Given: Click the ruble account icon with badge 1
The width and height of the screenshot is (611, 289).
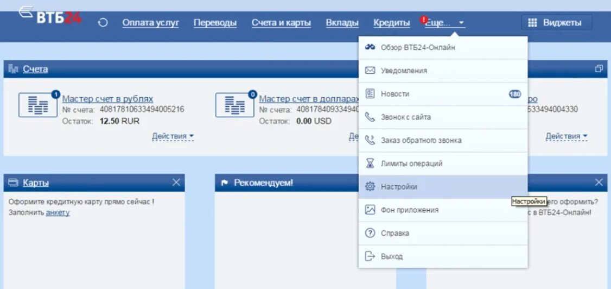Looking at the screenshot, I should pos(38,104).
